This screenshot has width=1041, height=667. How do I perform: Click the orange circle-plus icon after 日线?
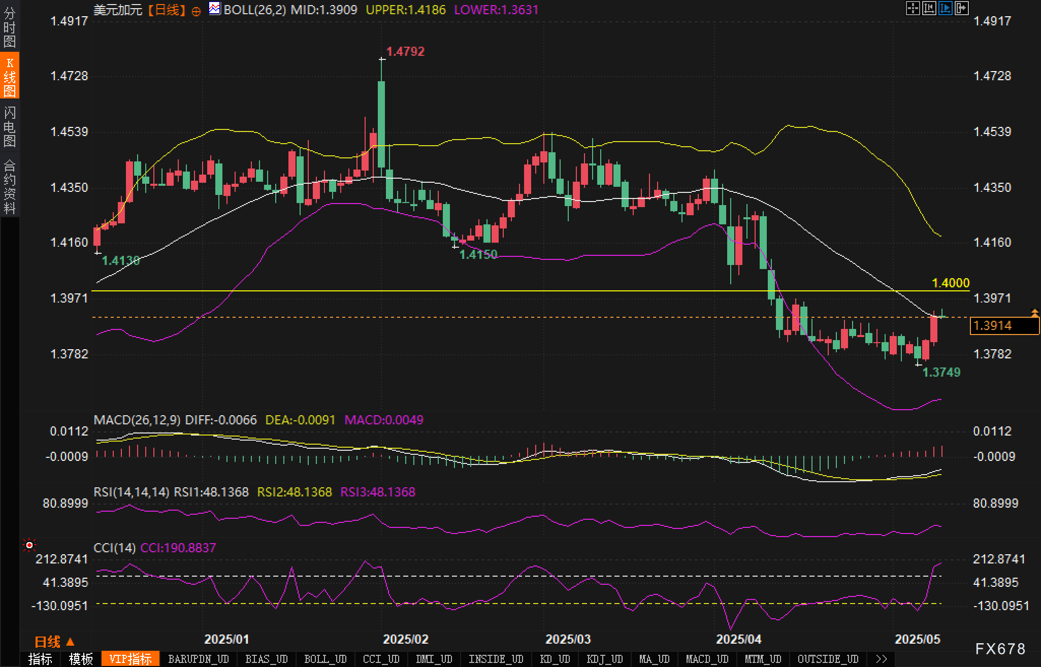tap(196, 11)
